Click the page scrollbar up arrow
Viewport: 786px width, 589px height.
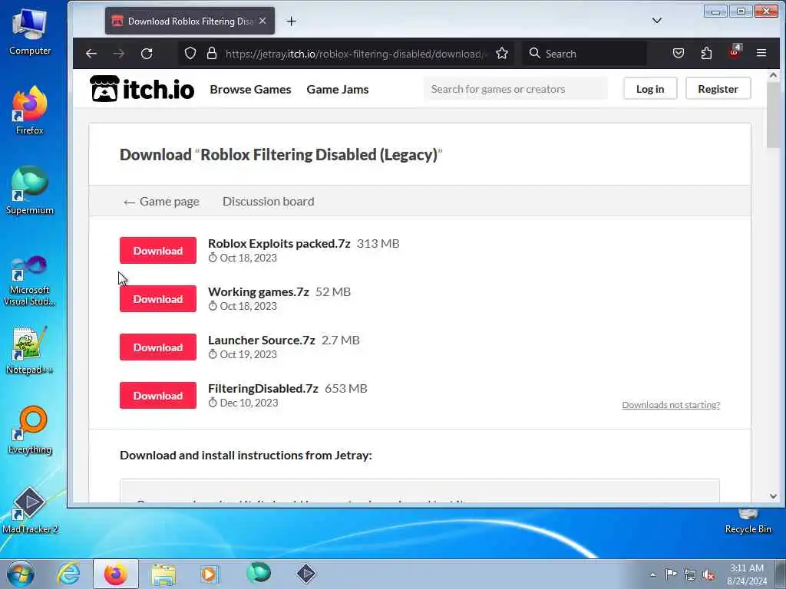click(772, 76)
